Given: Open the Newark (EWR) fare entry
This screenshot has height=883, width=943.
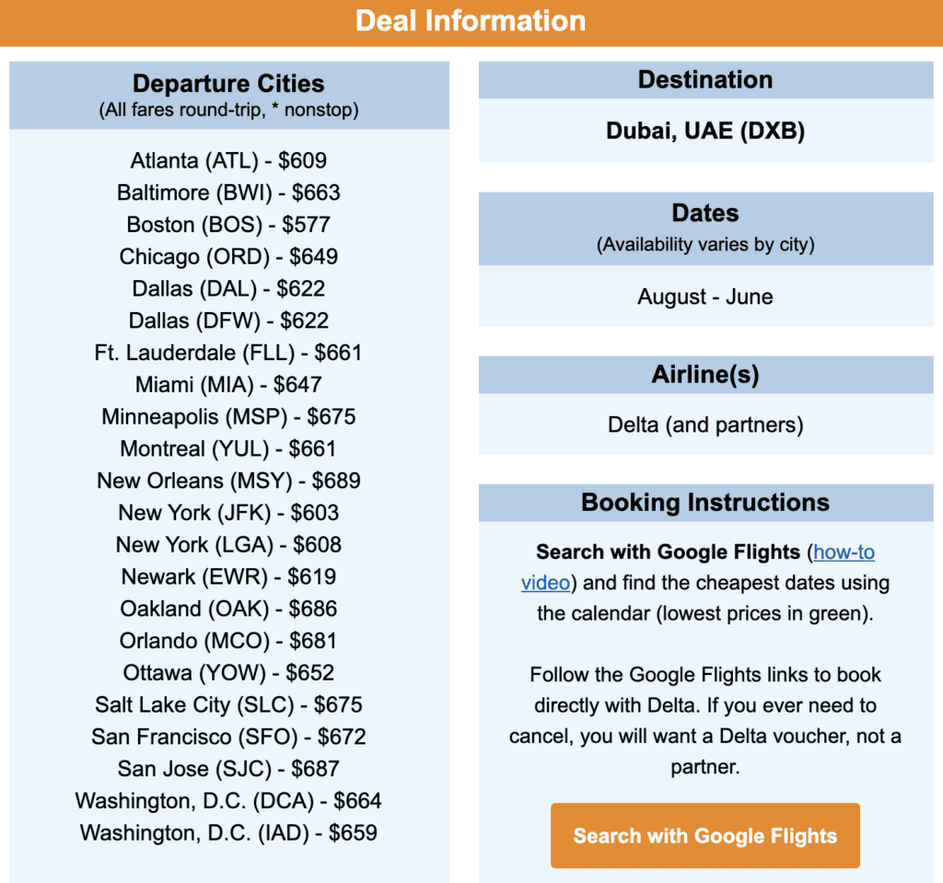Looking at the screenshot, I should pos(227,576).
